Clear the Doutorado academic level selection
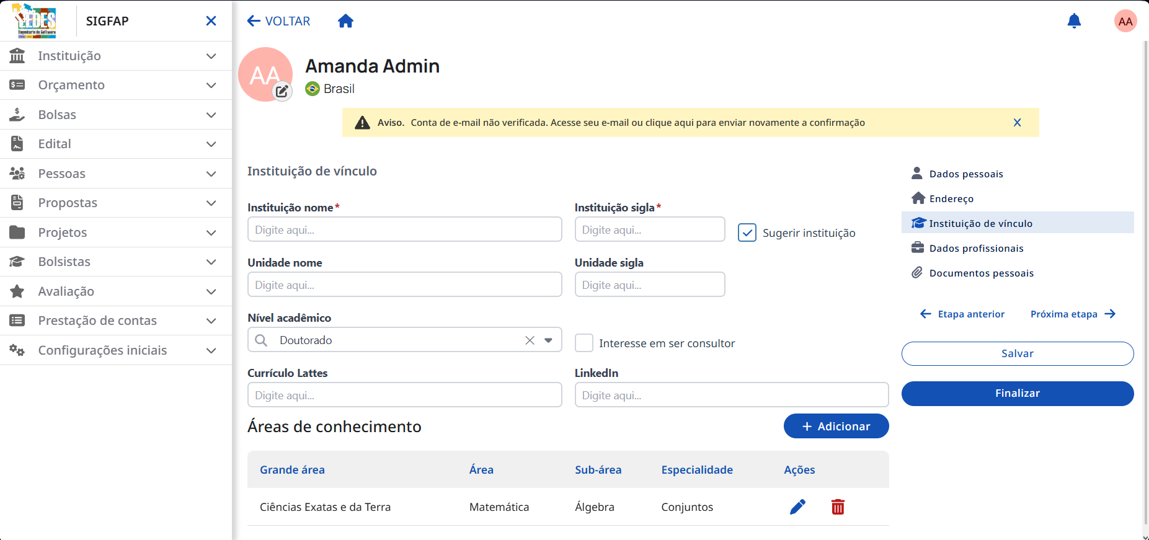The height and width of the screenshot is (540, 1149). 530,340
